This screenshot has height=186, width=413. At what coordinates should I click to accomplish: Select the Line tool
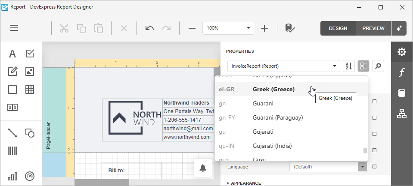(12, 133)
